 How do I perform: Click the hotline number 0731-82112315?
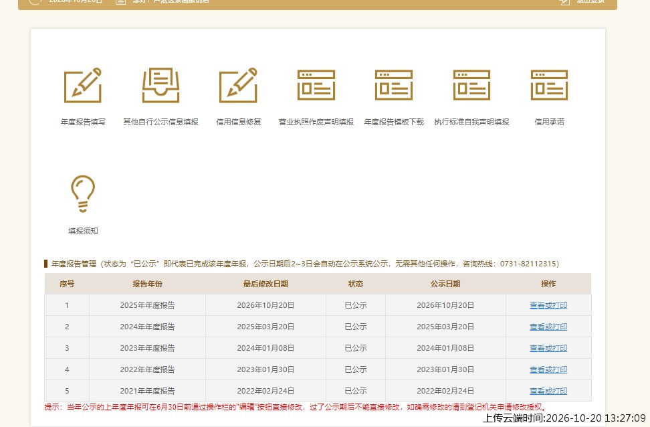(528, 264)
